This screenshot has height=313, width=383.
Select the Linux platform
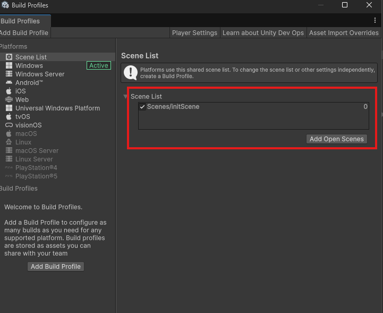(58, 142)
